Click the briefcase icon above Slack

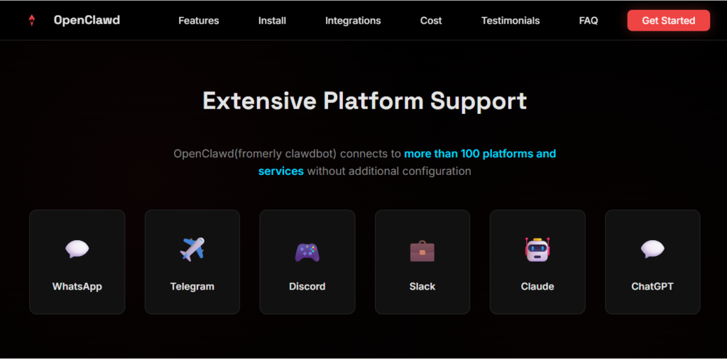coord(422,251)
